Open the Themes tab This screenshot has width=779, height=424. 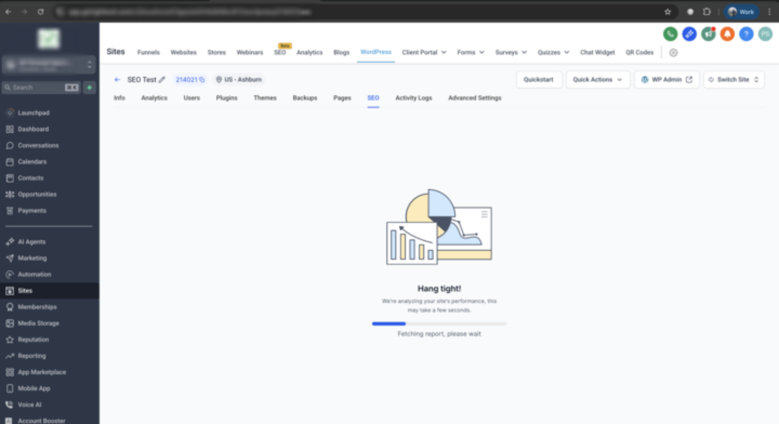265,98
